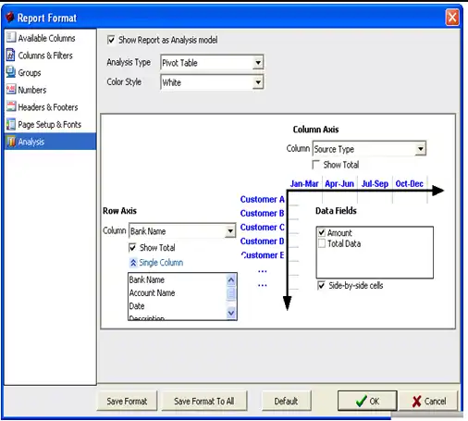This screenshot has height=421, width=468.
Task: Click the row list scrollbar down arrow
Action: click(x=231, y=314)
